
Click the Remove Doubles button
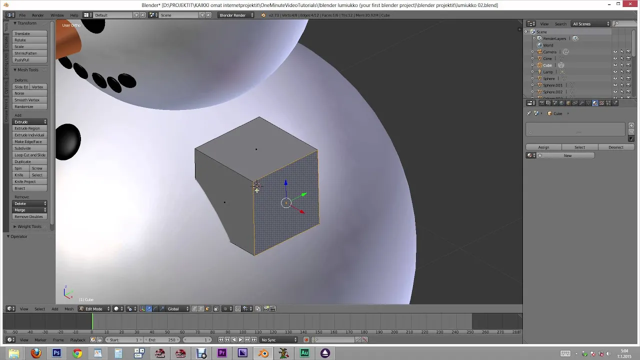click(x=30, y=217)
